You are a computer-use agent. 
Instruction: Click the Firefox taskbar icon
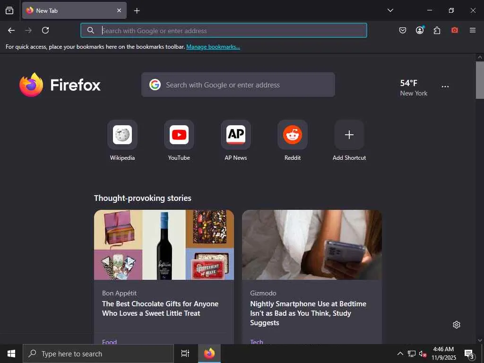click(x=209, y=354)
